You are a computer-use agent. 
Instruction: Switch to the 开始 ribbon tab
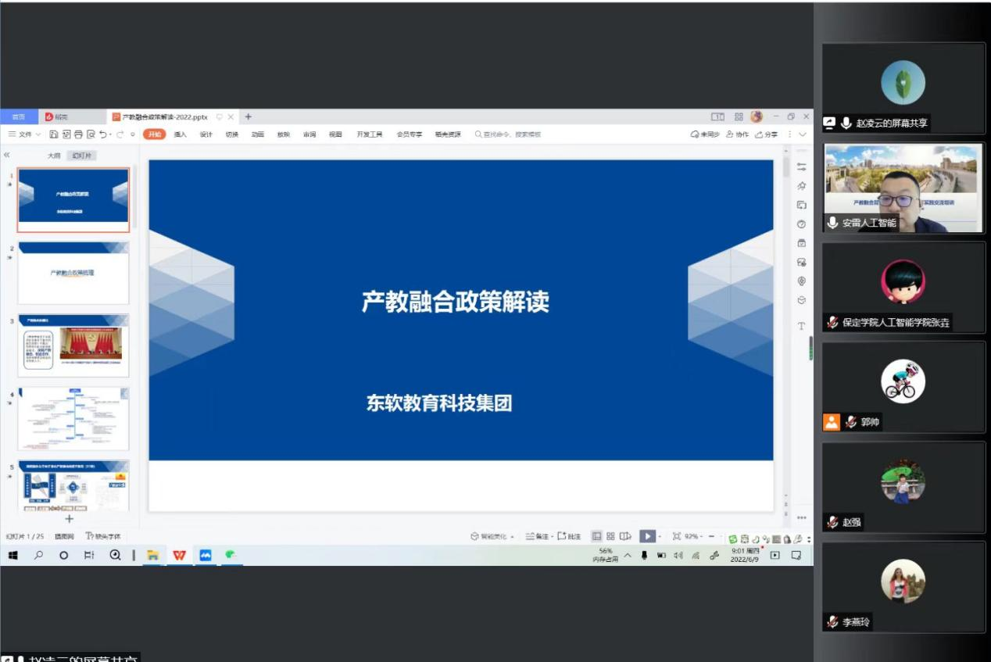(x=155, y=134)
